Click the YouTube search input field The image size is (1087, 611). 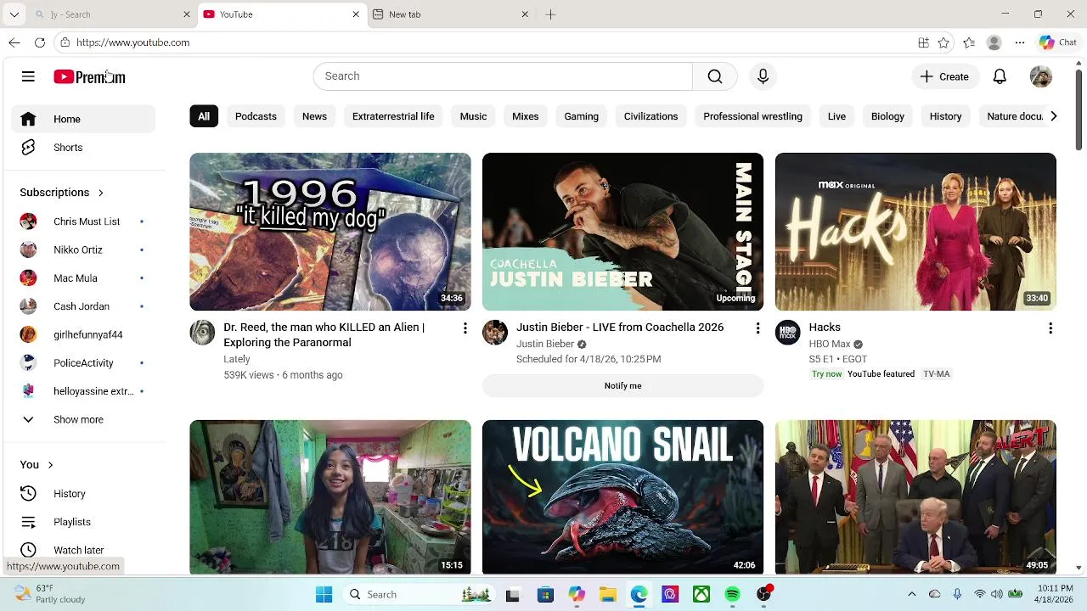click(x=503, y=76)
